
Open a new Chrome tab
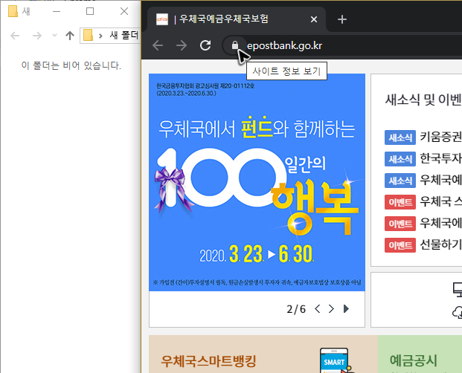tap(341, 20)
